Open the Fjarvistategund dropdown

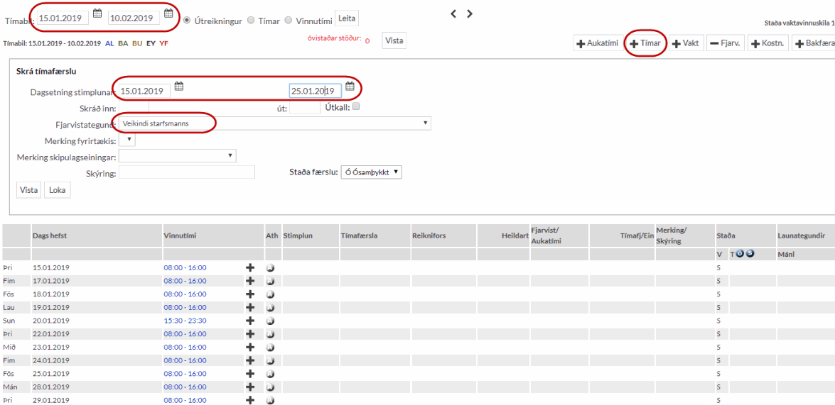(274, 123)
